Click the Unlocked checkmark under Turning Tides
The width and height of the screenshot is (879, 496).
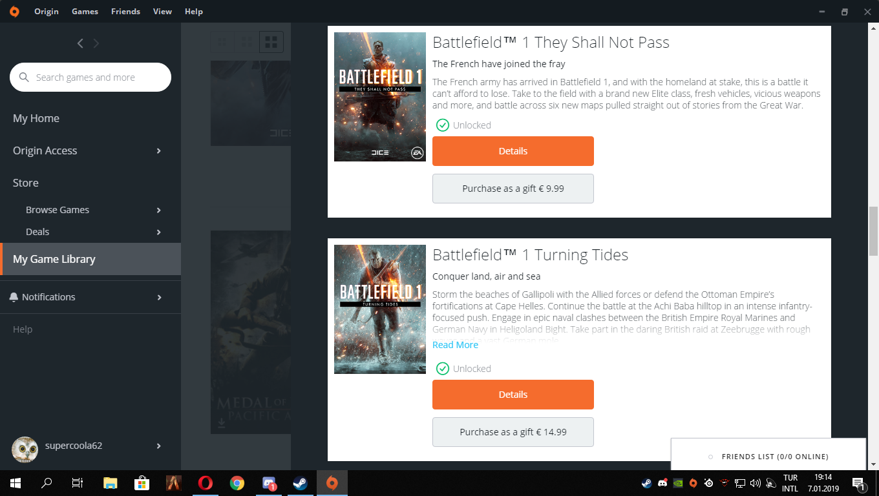443,369
